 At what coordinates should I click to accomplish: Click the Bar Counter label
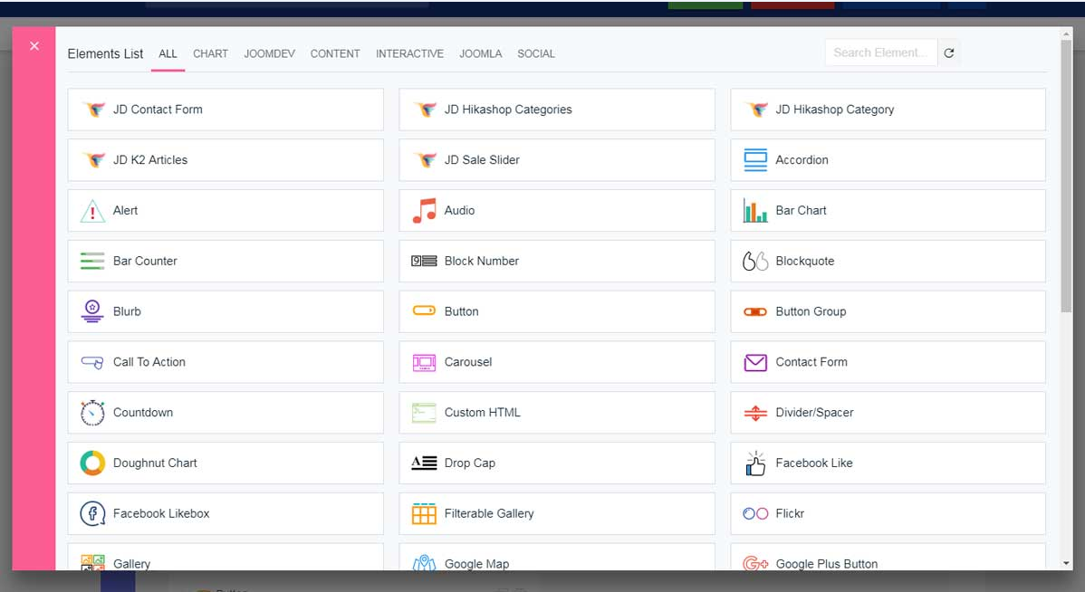[x=145, y=261]
